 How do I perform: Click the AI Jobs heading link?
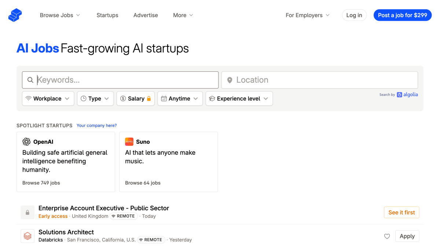38,48
